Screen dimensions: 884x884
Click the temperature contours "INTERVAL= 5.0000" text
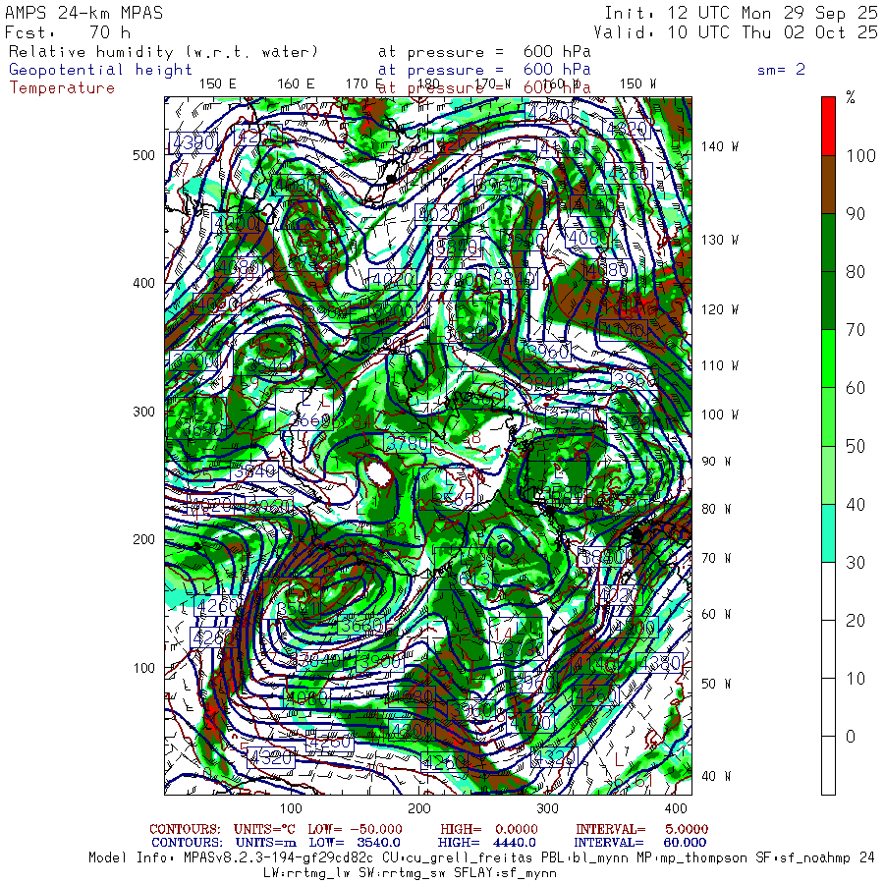(641, 829)
